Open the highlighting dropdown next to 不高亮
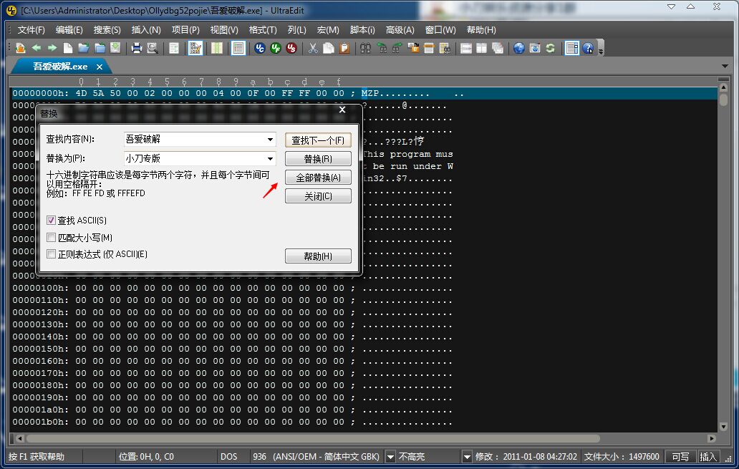 point(467,457)
